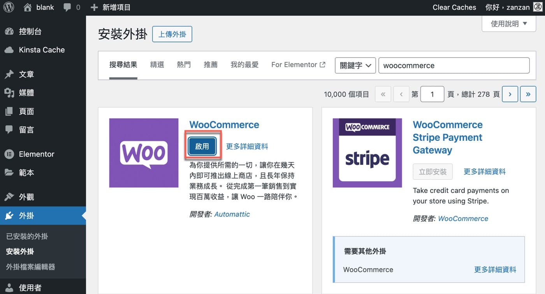Click the plus icon for 新增項目
This screenshot has width=545, height=294.
pos(94,7)
